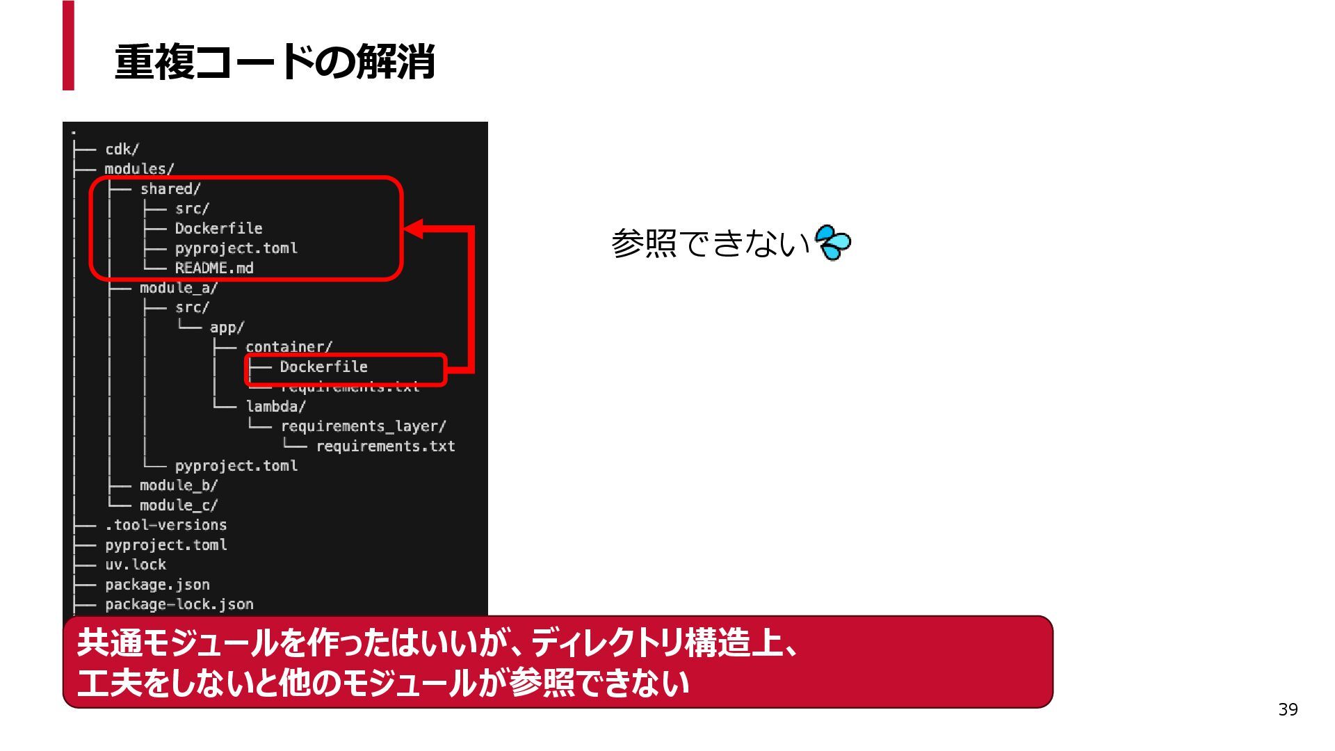Click Dockerfile under shared/
The width and height of the screenshot is (1335, 751).
[219, 228]
